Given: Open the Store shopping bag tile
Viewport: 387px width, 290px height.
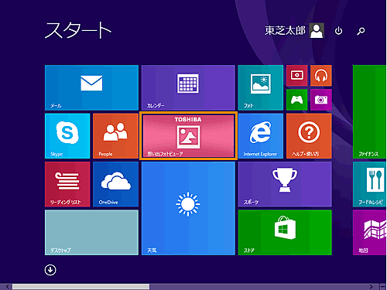Looking at the screenshot, I should point(285,233).
